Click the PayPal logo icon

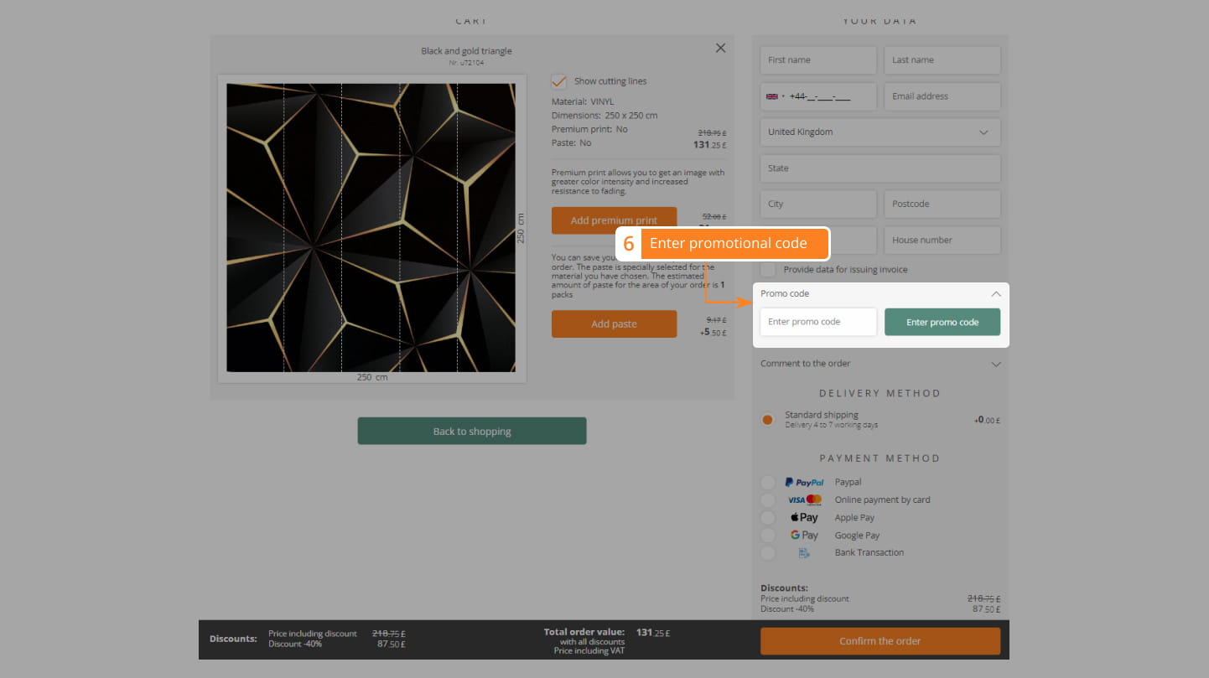tap(804, 482)
